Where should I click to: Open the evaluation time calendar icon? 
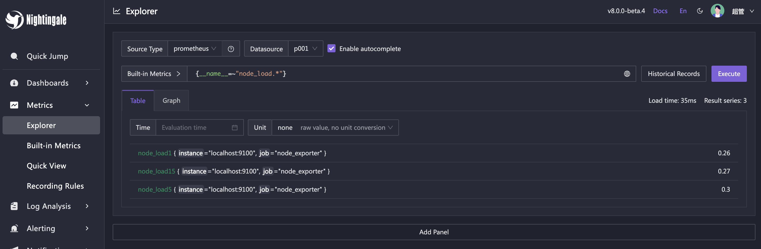[x=234, y=128]
